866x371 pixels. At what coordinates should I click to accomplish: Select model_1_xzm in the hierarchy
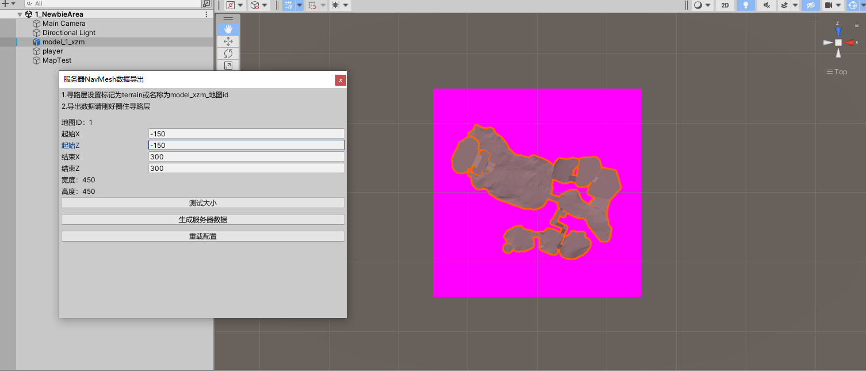63,42
